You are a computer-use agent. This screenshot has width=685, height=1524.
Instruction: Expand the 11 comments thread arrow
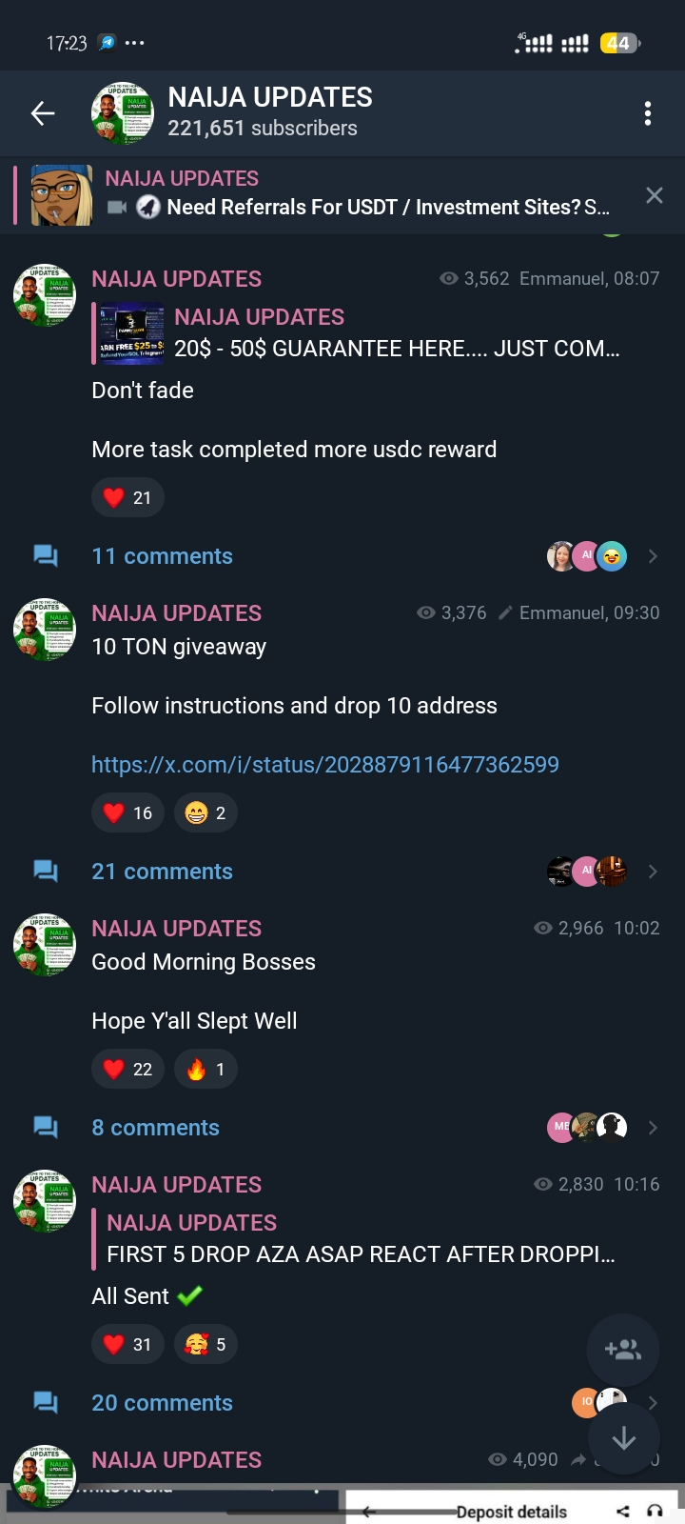[x=653, y=556]
